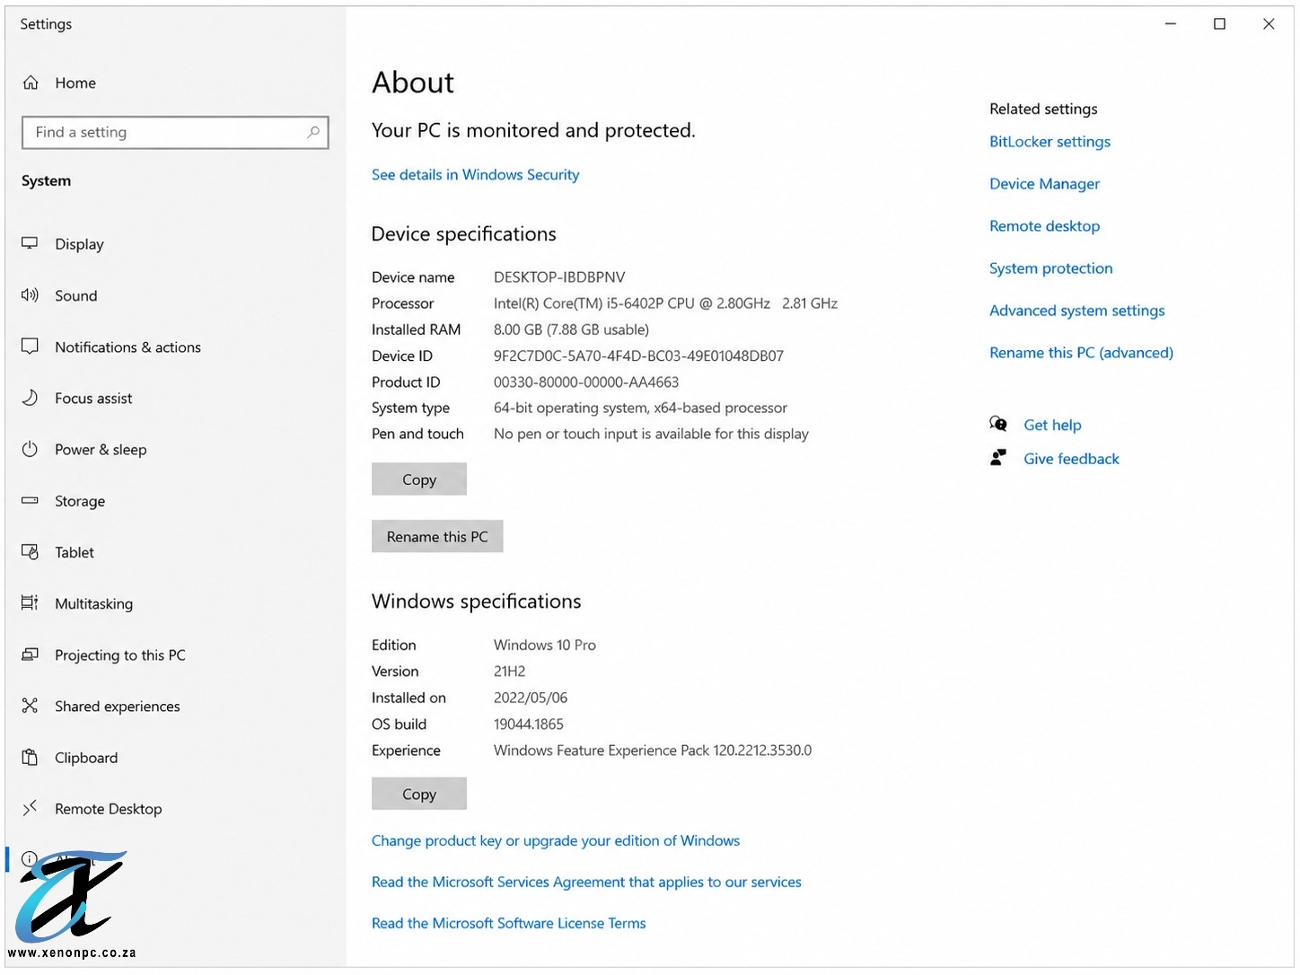Select the Storage drive icon
Image resolution: width=1300 pixels, height=975 pixels.
click(30, 500)
